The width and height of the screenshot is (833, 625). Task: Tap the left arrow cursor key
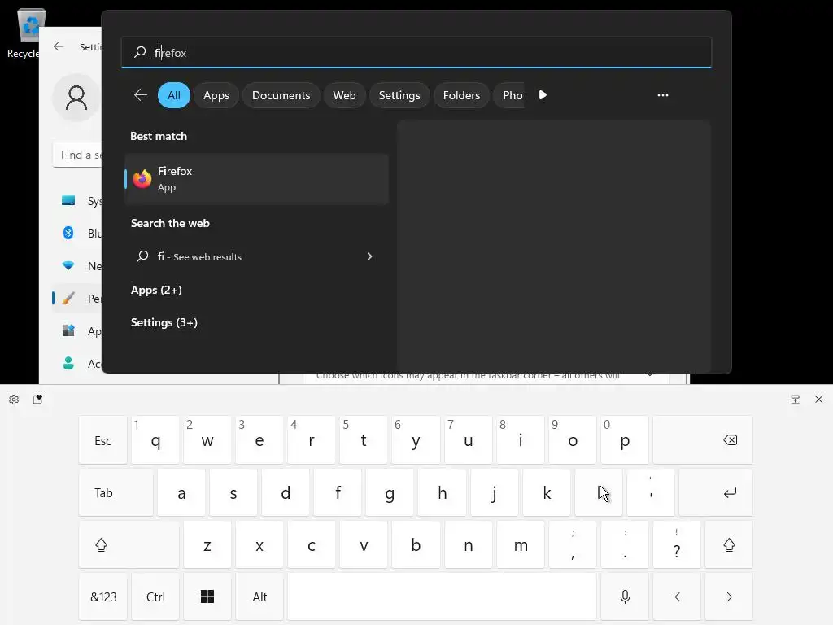[x=677, y=597]
